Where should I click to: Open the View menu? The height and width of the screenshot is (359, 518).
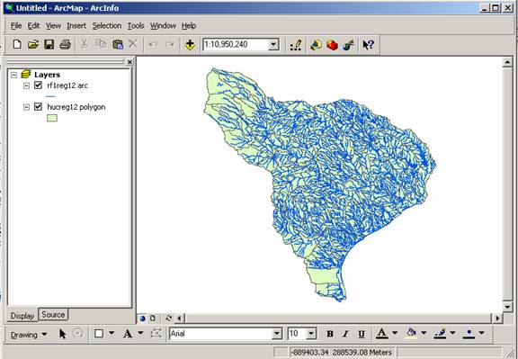tap(53, 26)
